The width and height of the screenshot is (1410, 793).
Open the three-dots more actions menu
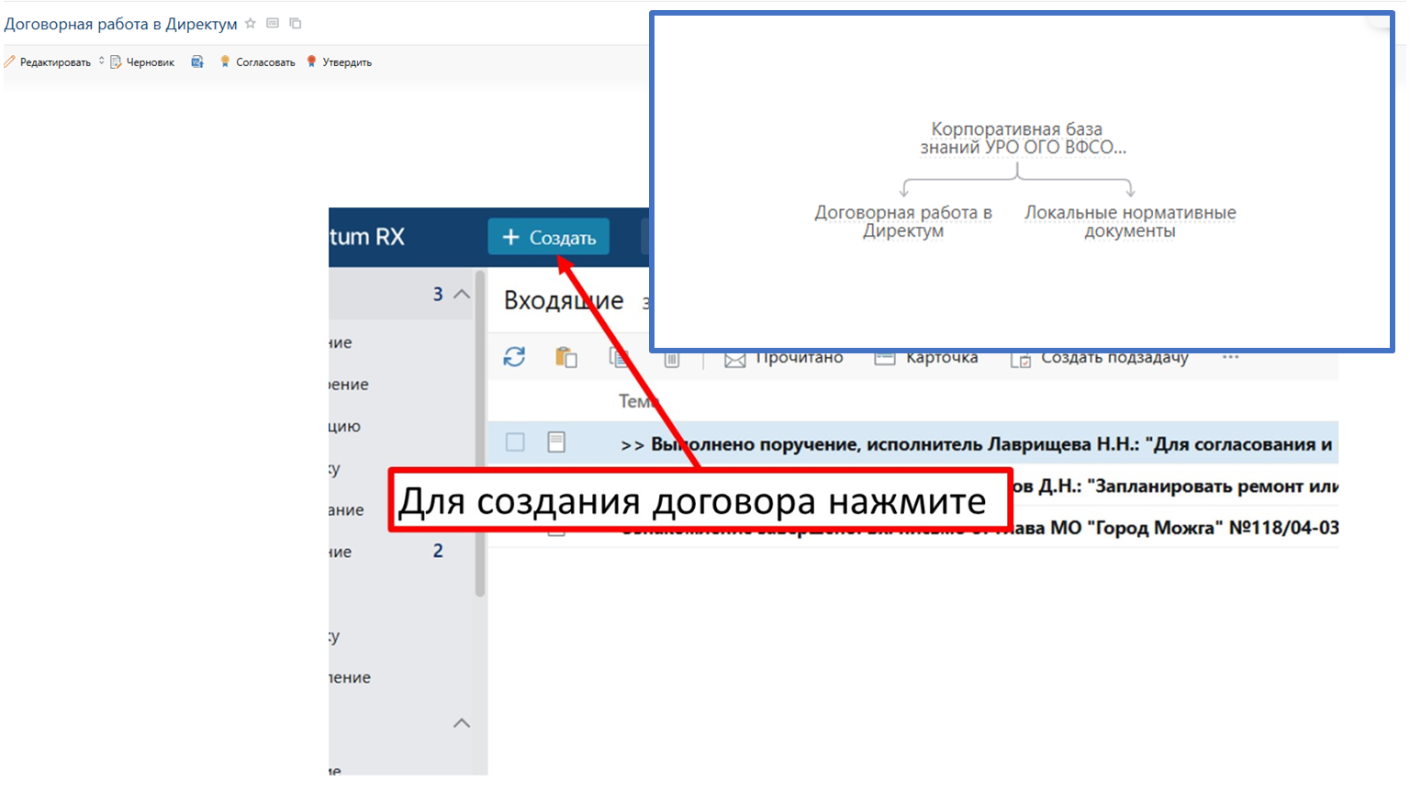point(1231,357)
